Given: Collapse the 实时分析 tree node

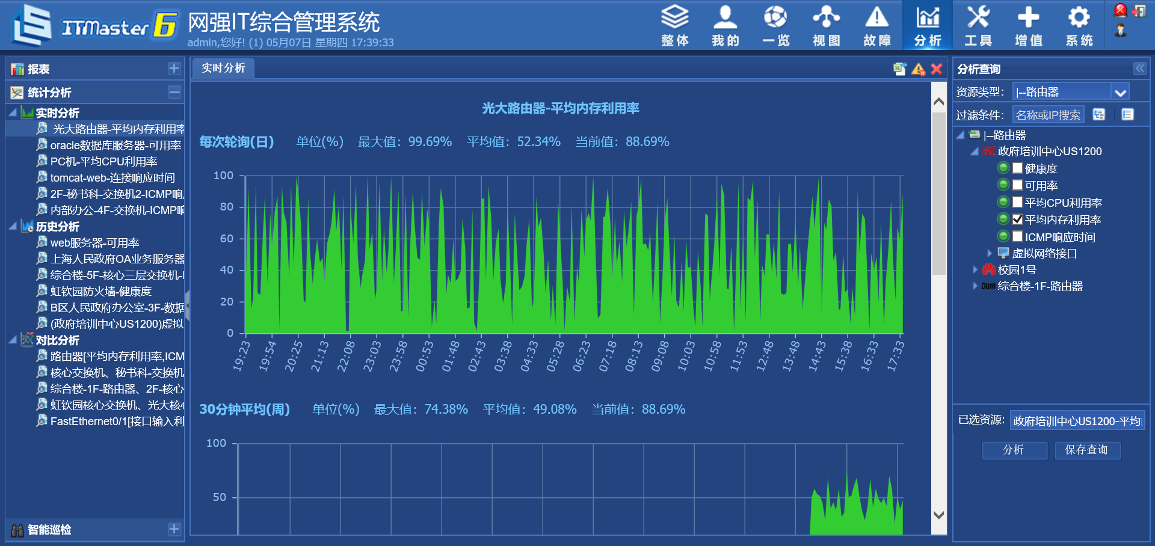Looking at the screenshot, I should (x=13, y=112).
